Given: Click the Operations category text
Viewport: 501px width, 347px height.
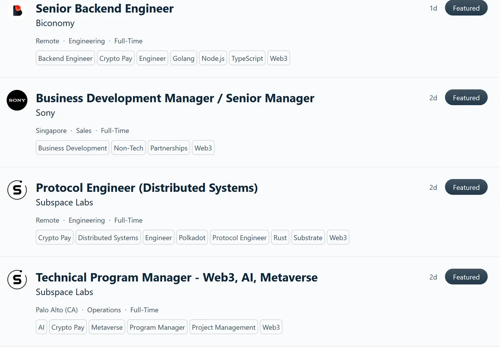Looking at the screenshot, I should [x=104, y=310].
